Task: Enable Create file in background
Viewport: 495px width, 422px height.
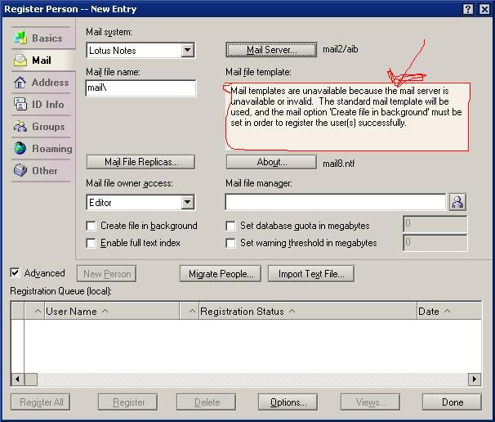Action: tap(91, 226)
